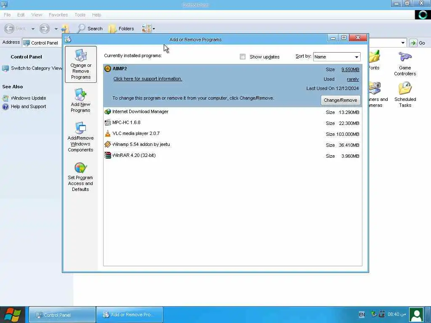Click the Forward arrow in Control Panel toolbar
Screen dimensions: 431x323
pos(45,29)
